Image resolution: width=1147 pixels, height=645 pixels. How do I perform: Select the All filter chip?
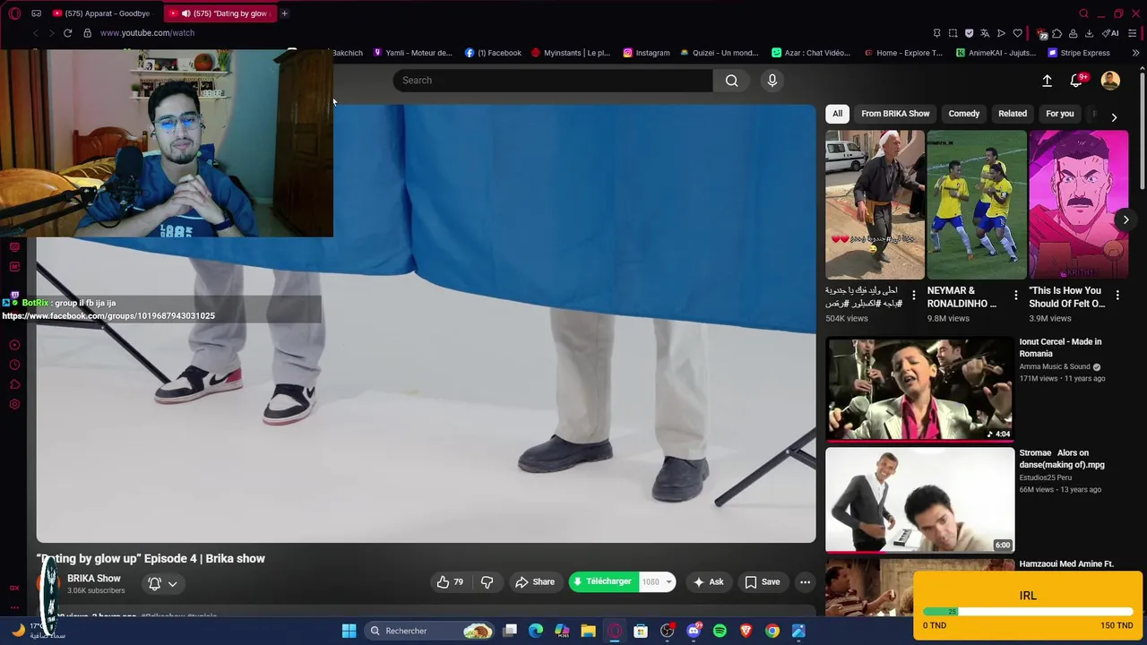(837, 114)
